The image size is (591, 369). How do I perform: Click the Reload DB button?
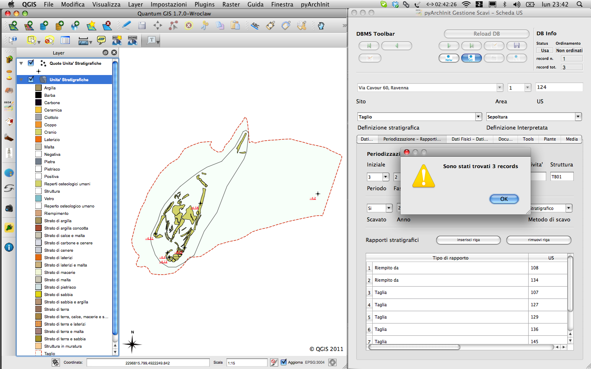coord(487,34)
